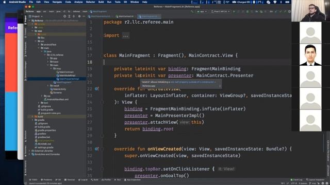Select AndroidManifest.xml in project tree

point(56,99)
